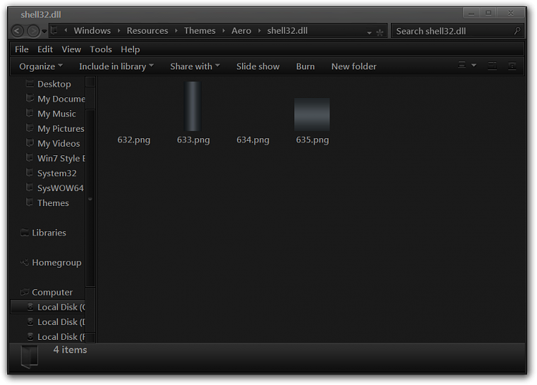Open the Include in library dropdown
The width and height of the screenshot is (537, 385).
coord(116,67)
